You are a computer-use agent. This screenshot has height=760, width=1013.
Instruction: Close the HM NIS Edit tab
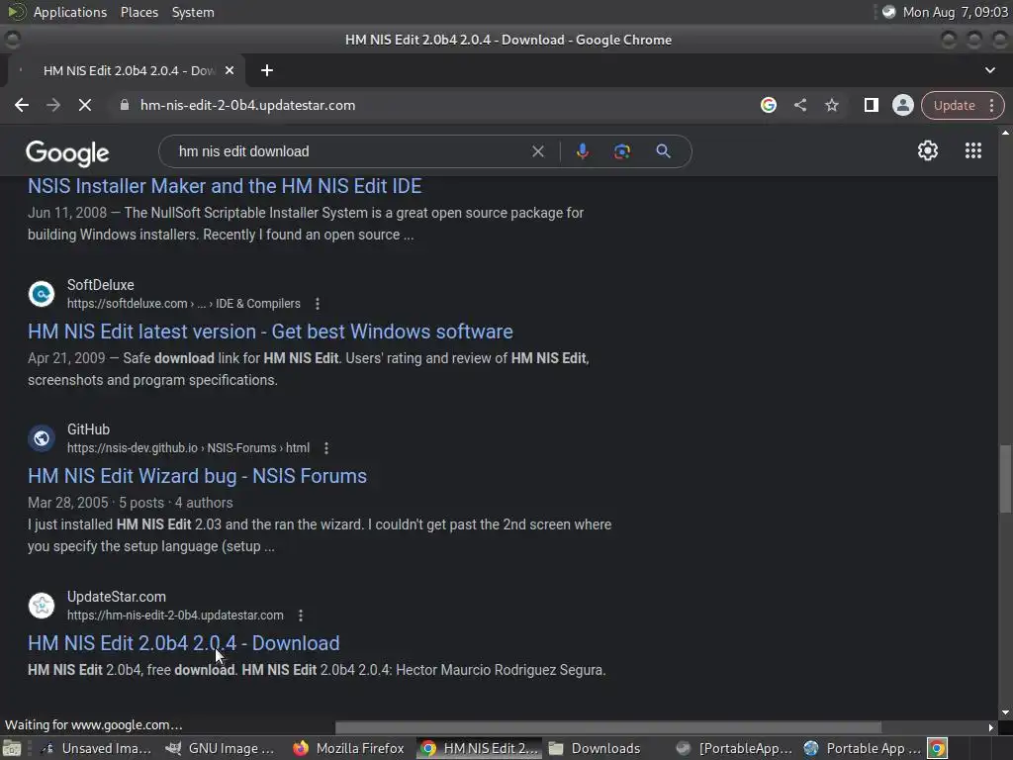[230, 70]
